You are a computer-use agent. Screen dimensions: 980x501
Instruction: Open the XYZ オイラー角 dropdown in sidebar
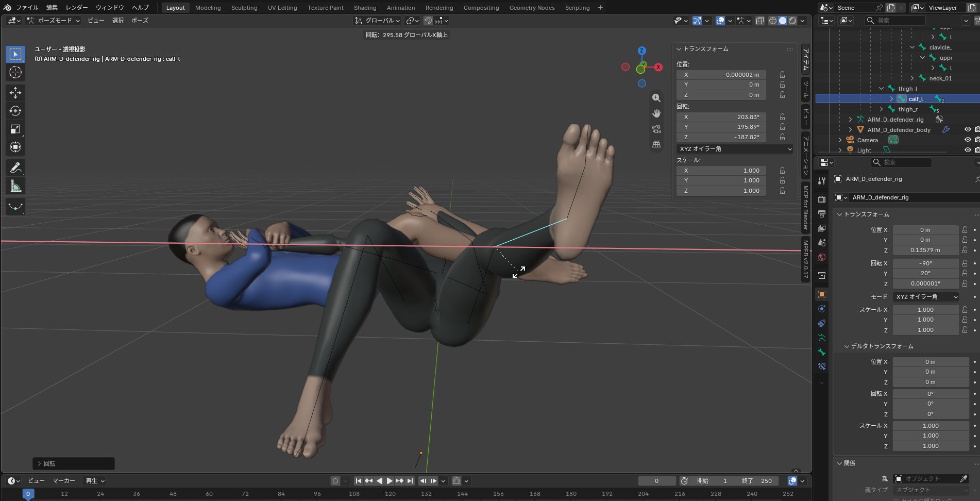click(x=735, y=149)
